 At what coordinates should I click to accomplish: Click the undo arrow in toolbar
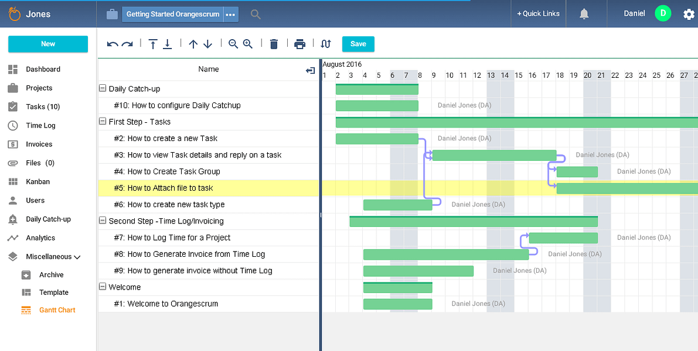click(x=113, y=44)
